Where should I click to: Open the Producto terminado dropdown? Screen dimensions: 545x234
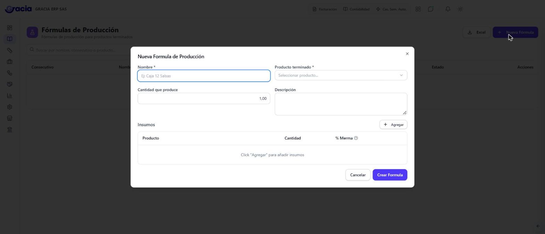[341, 75]
